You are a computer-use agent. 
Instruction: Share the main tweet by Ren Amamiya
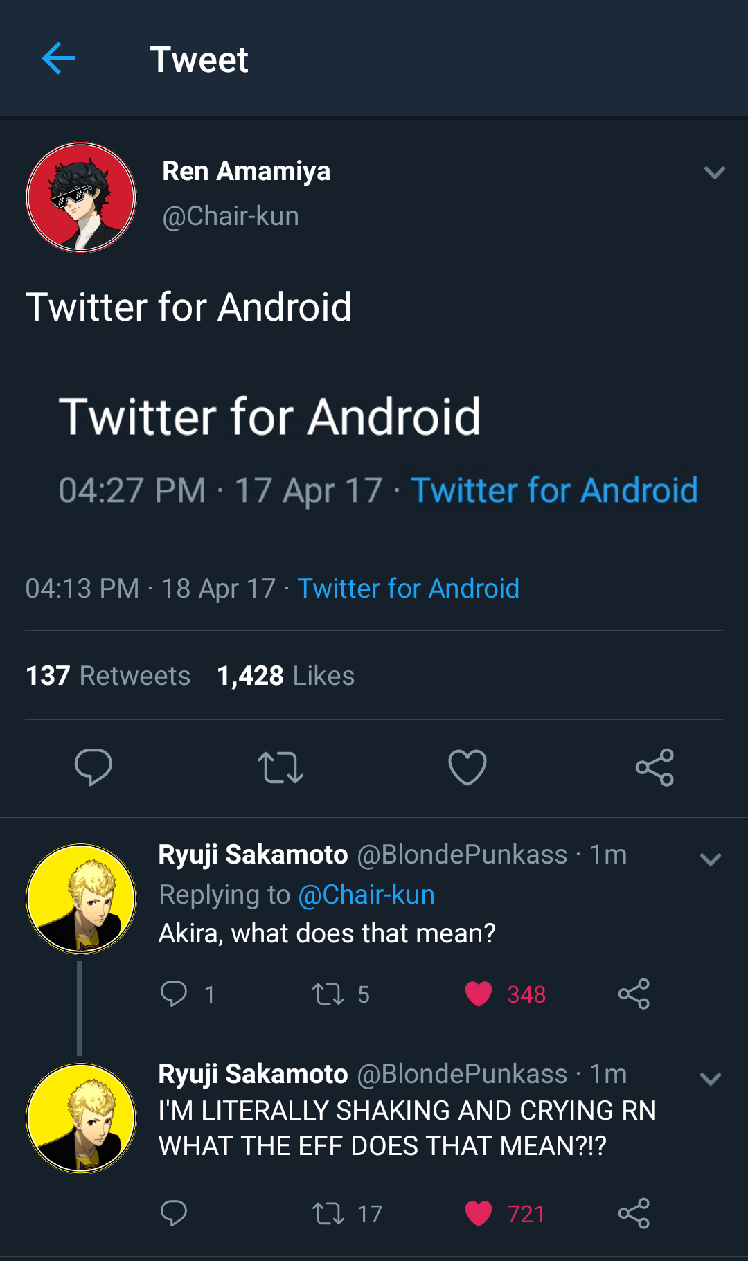click(654, 767)
